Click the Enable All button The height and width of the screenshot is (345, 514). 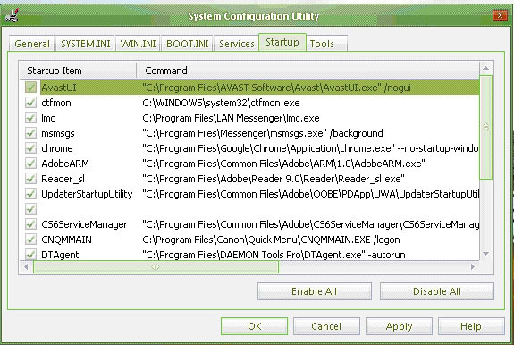click(315, 291)
